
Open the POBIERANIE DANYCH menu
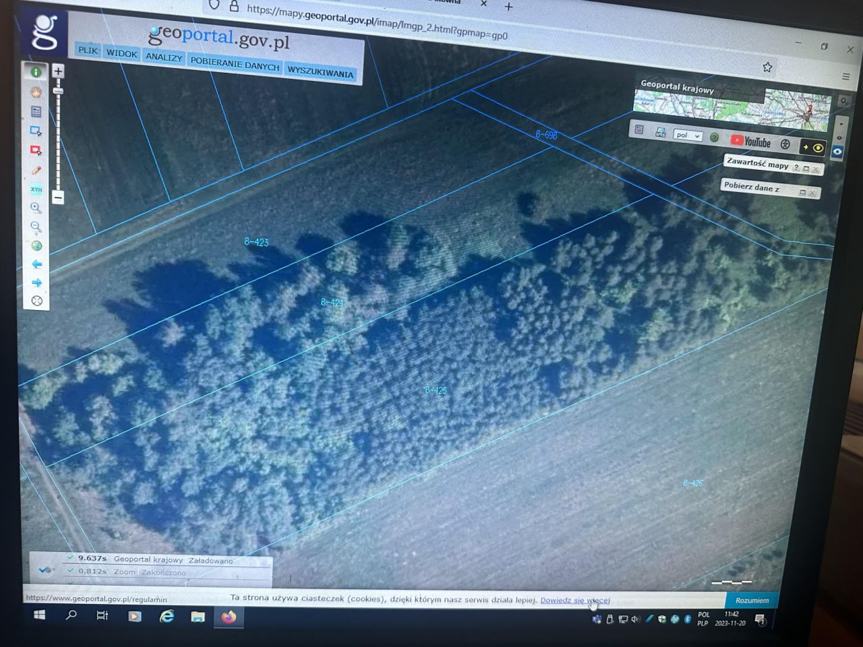coord(235,65)
